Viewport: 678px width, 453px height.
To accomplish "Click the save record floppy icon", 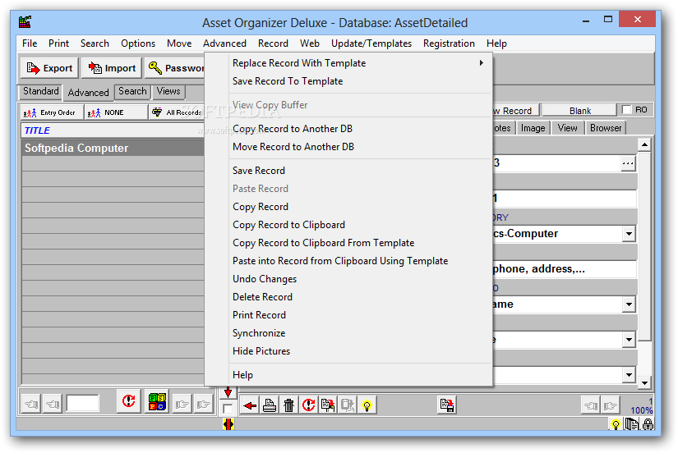I will tap(447, 405).
